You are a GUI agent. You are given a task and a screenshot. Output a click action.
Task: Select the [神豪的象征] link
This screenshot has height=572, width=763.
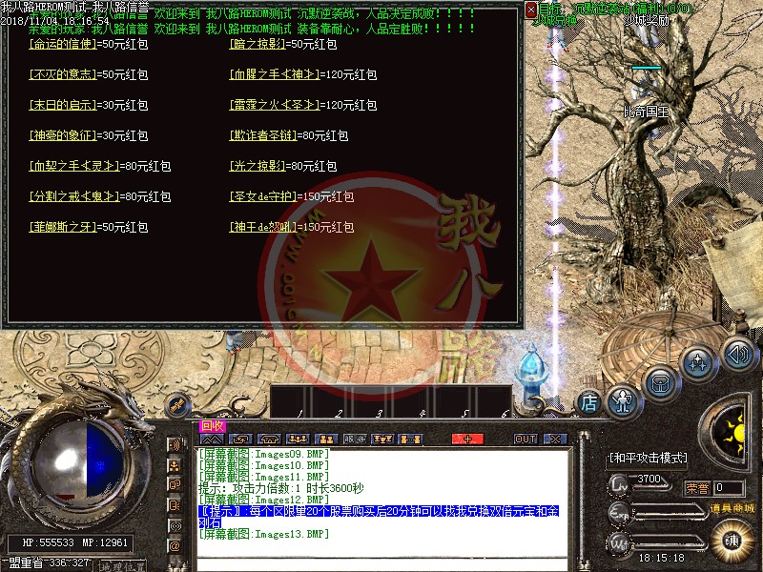[x=63, y=135]
